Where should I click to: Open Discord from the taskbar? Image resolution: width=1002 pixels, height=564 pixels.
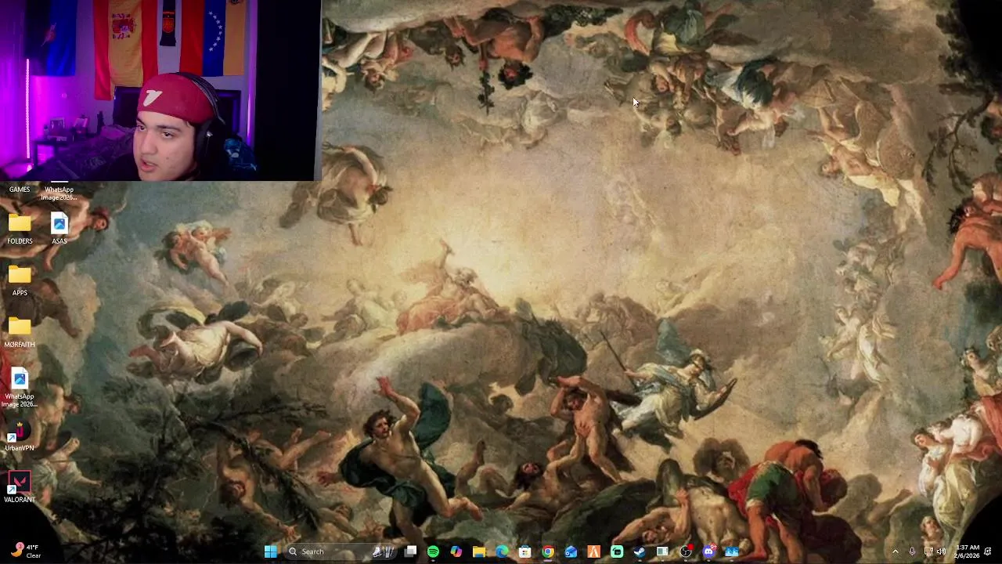point(708,551)
